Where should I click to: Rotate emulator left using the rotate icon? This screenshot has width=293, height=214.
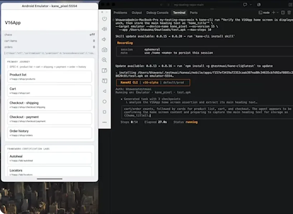pos(105,70)
